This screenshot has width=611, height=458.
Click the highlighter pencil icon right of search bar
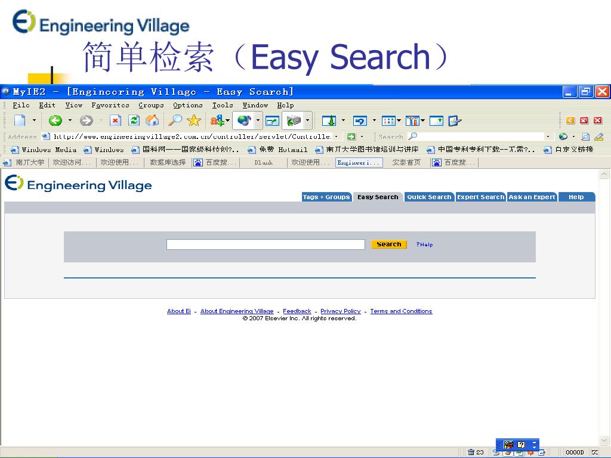click(x=599, y=137)
